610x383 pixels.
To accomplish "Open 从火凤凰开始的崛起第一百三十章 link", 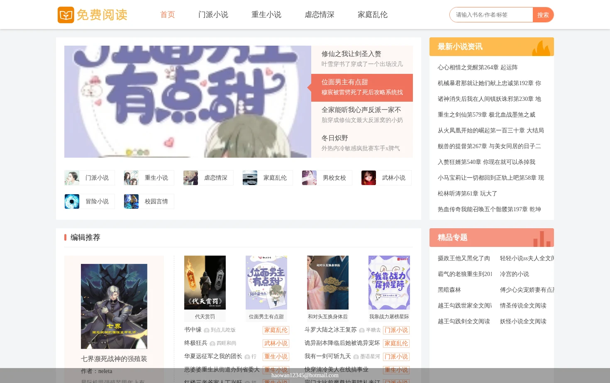I will (x=491, y=130).
